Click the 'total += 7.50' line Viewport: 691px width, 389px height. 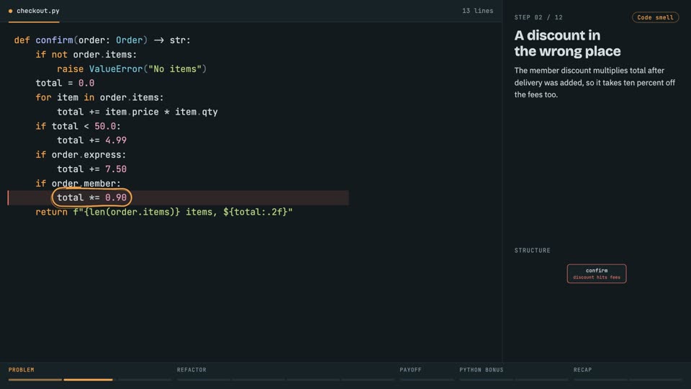click(91, 169)
